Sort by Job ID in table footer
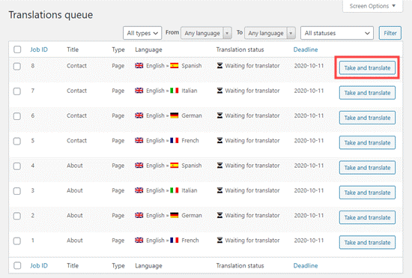The height and width of the screenshot is (278, 412). click(x=39, y=266)
